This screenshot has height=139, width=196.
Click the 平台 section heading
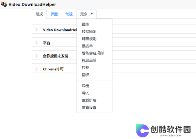pyautogui.click(x=47, y=43)
